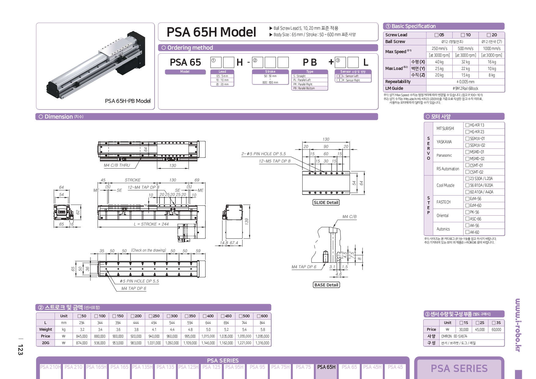This screenshot has height=379, width=536.
Task: Tick the stroke 150 checkbox
Action: coord(114,316)
